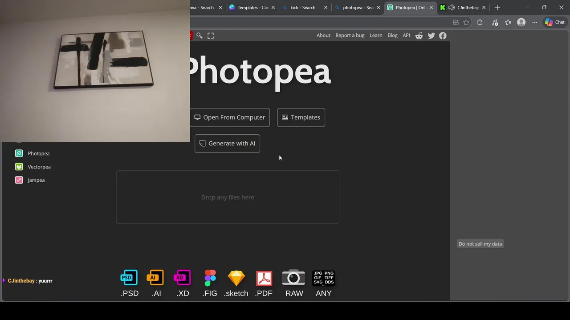Image resolution: width=570 pixels, height=320 pixels.
Task: Switch to CJinthebay Kick tab
Action: pos(462,8)
